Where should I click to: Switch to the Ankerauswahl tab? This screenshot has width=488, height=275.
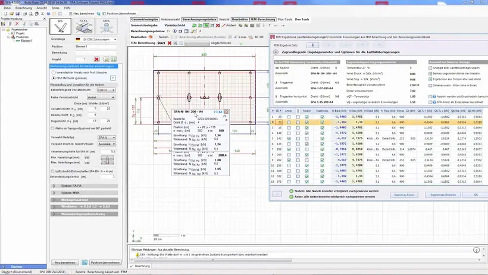(x=170, y=19)
